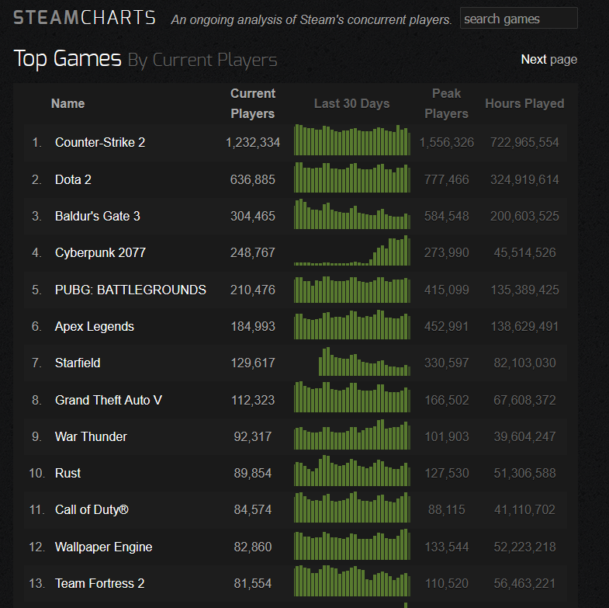Select peak players value 330,597
Viewport: 609px width, 608px height.
(447, 363)
